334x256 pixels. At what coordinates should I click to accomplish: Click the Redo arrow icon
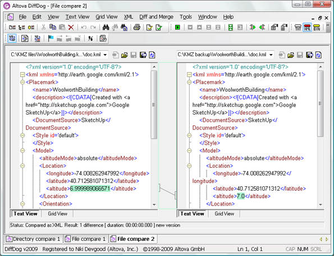(x=93, y=28)
